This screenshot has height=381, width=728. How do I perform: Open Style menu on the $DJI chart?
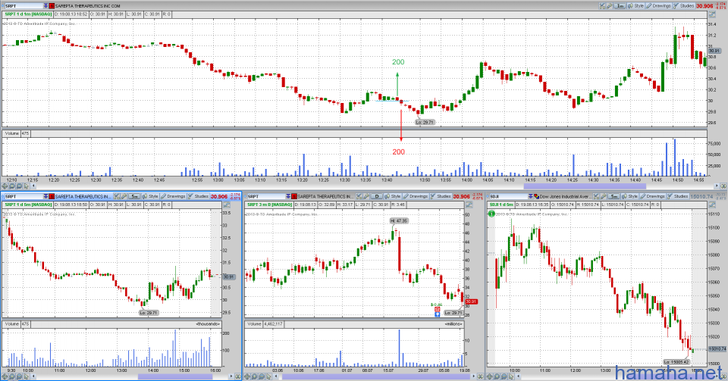[630, 196]
